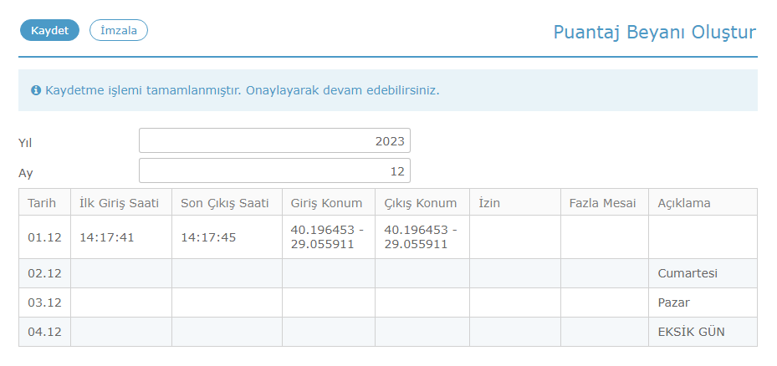Click the İzin cell for row 04.12
Screen dimensions: 777x366
(515, 332)
